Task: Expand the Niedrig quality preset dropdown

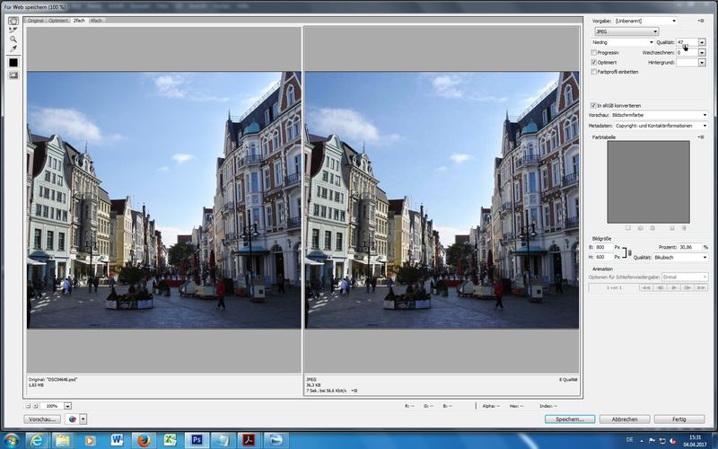Action: pos(623,42)
